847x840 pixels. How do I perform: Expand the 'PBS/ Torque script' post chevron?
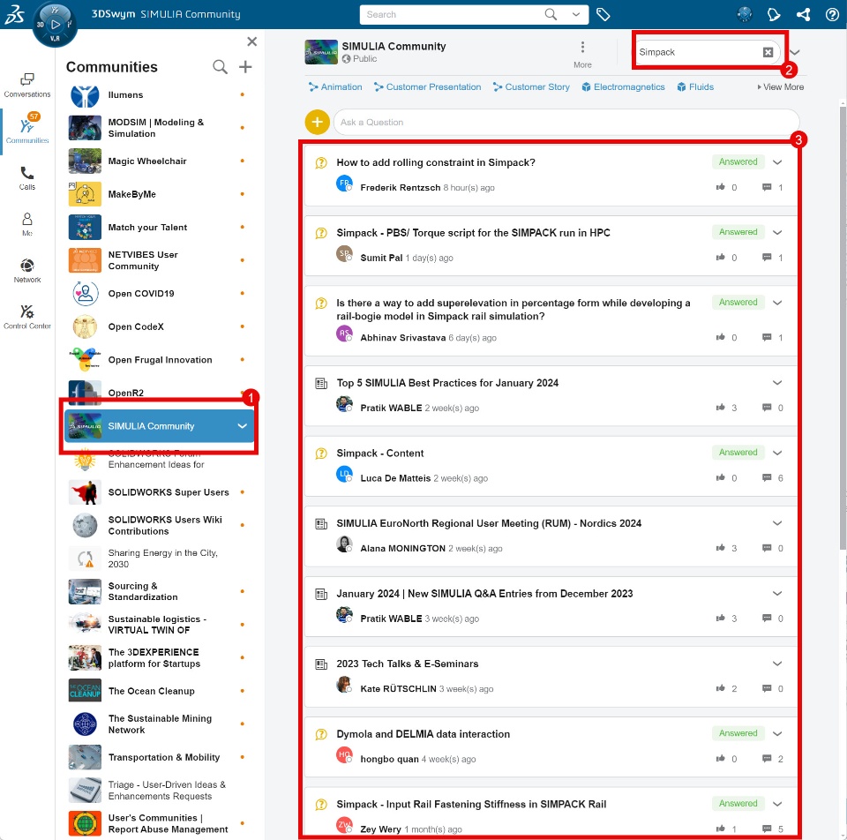(777, 232)
